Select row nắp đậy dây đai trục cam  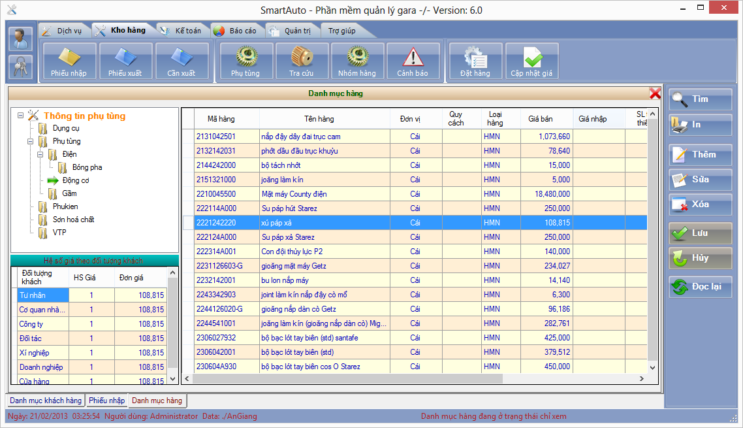pyautogui.click(x=415, y=137)
